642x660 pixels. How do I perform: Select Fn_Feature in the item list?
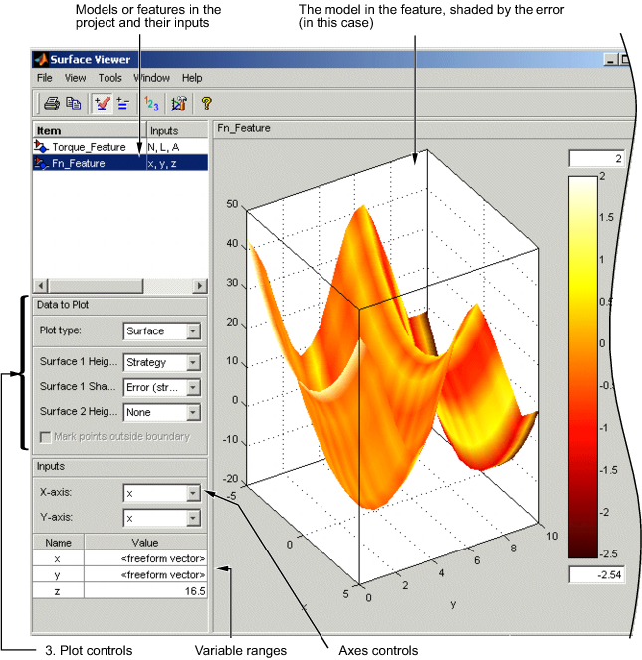[x=90, y=163]
